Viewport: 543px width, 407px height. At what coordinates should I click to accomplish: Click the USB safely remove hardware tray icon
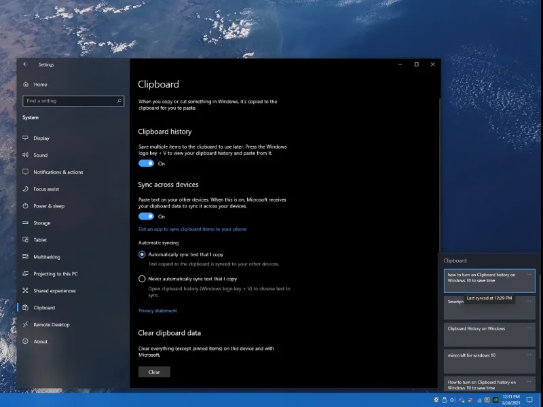(x=445, y=400)
